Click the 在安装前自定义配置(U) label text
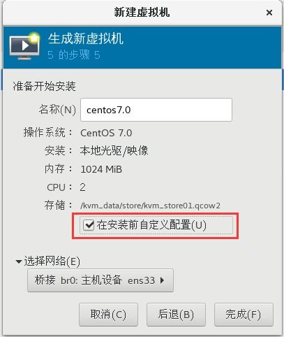 [151, 225]
